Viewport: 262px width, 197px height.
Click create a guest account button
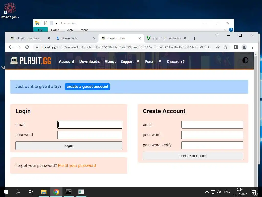(x=88, y=87)
